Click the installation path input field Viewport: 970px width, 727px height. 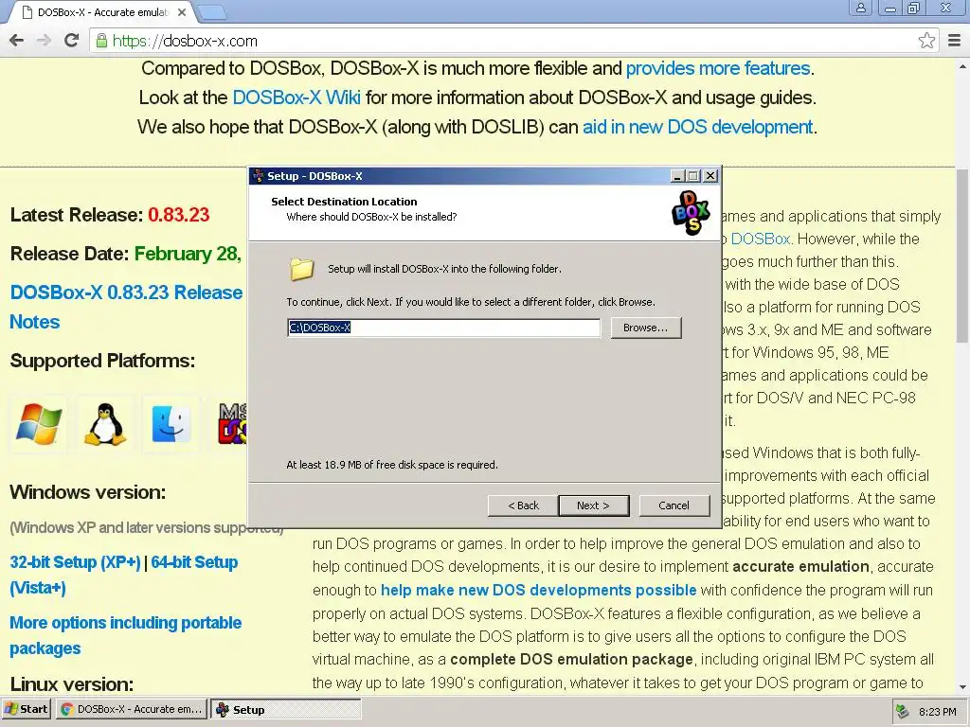coord(443,328)
